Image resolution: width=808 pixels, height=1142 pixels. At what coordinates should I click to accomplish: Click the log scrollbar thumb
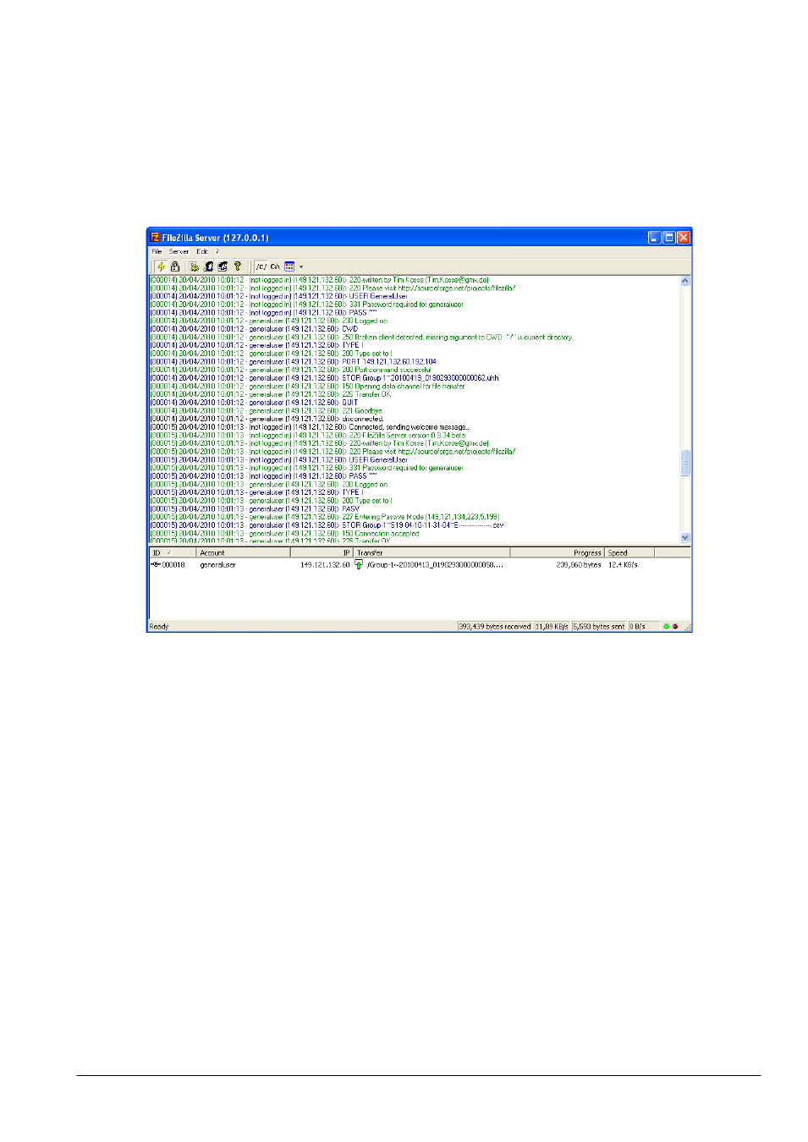[x=685, y=463]
